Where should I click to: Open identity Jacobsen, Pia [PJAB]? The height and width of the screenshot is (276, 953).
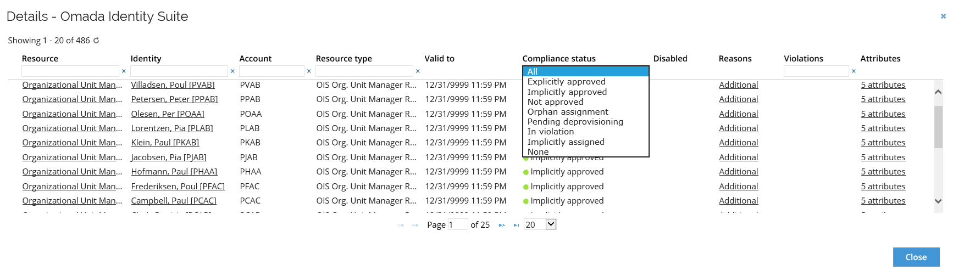tap(169, 157)
